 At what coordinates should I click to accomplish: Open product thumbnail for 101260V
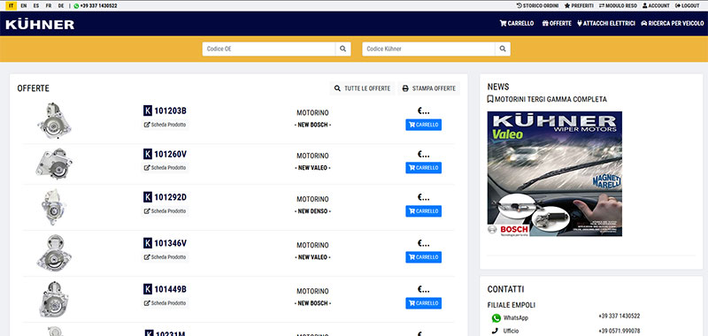point(54,164)
